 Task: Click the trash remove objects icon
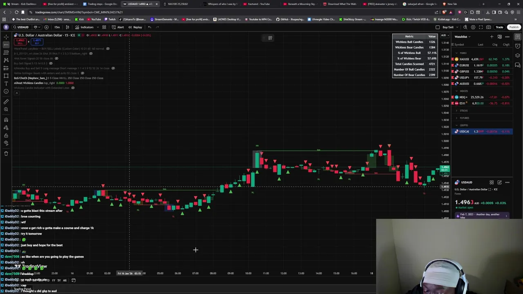(x=6, y=154)
